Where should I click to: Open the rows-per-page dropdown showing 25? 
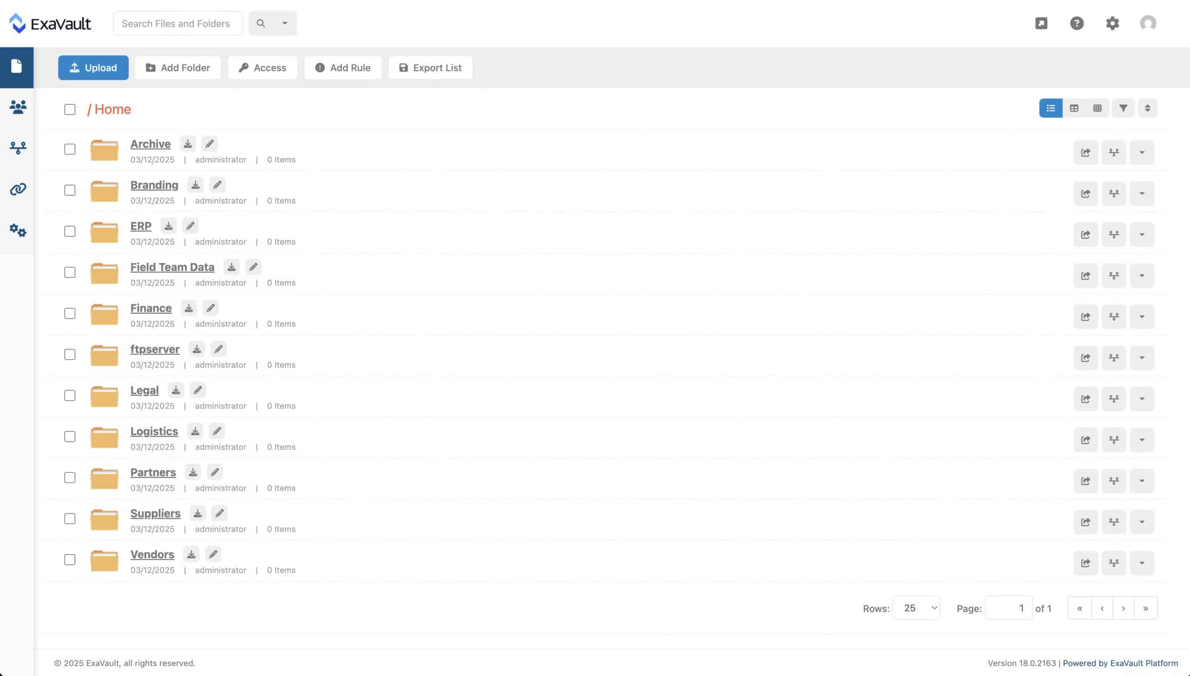916,608
